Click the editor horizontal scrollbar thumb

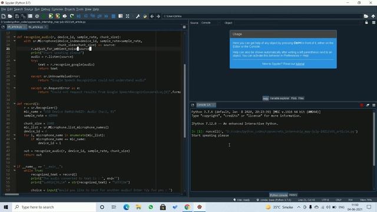click(x=12, y=194)
